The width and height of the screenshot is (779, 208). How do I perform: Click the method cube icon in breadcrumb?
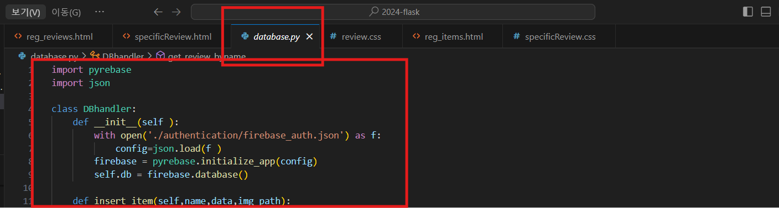click(160, 56)
